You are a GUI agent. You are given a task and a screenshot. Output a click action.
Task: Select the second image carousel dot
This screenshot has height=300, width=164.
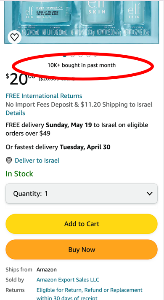point(73,56)
